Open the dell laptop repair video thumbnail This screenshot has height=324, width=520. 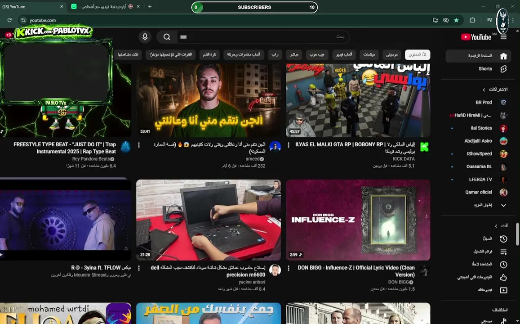(209, 220)
